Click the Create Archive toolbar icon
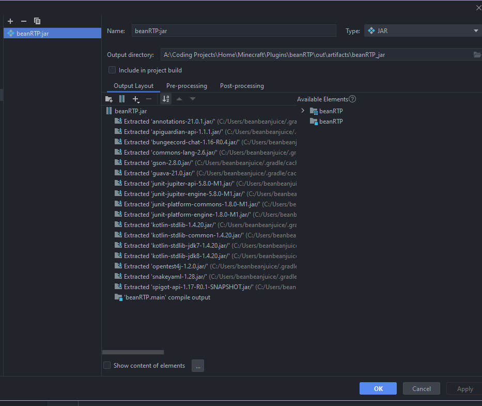482x406 pixels. [122, 99]
